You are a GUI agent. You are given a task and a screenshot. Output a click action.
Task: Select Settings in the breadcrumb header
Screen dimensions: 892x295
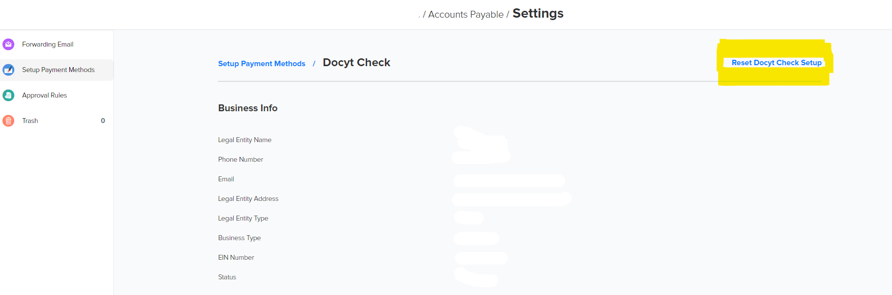click(538, 14)
